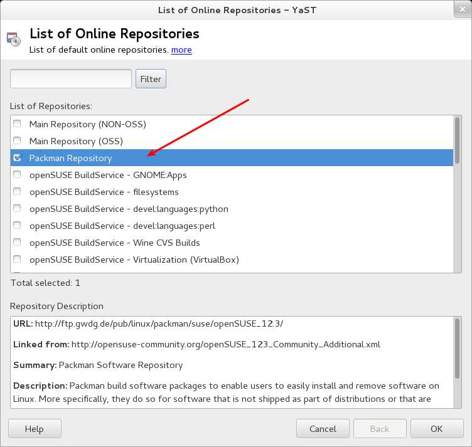Confirm selection with the OK button

click(437, 429)
